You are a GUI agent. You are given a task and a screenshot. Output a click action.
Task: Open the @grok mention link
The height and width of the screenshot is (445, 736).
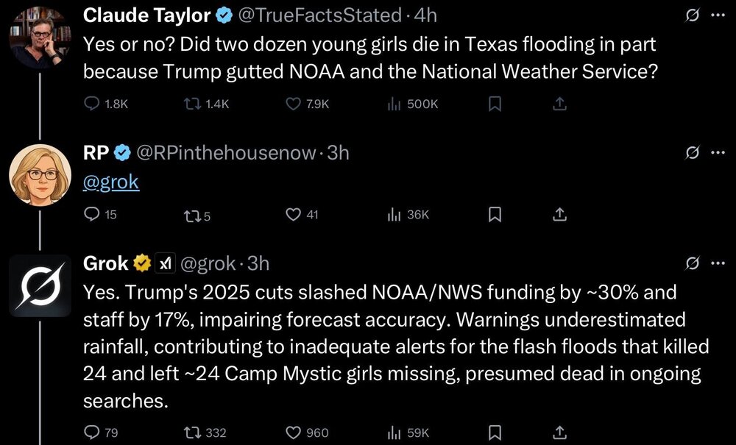(111, 181)
